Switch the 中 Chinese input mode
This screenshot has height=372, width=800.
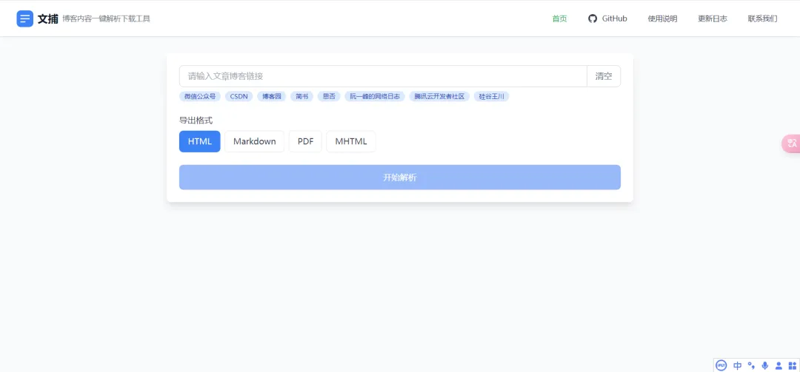pyautogui.click(x=737, y=365)
